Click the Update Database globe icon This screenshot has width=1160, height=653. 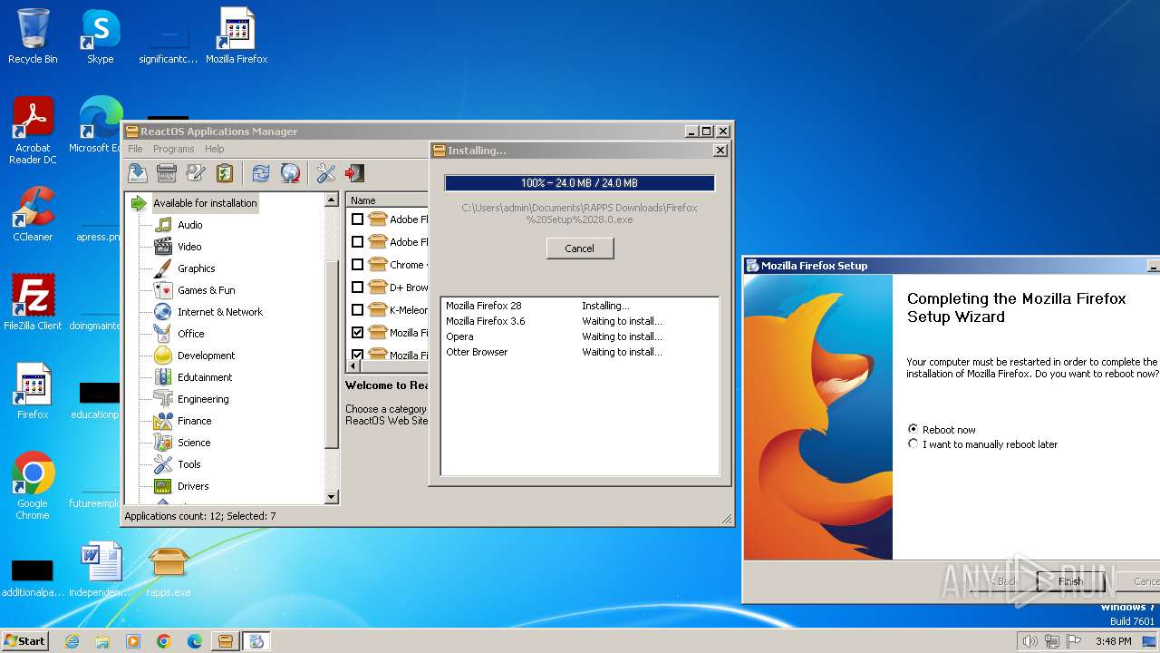coord(290,173)
